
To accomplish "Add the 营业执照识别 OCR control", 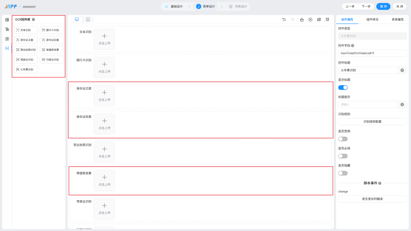I will (x=26, y=49).
